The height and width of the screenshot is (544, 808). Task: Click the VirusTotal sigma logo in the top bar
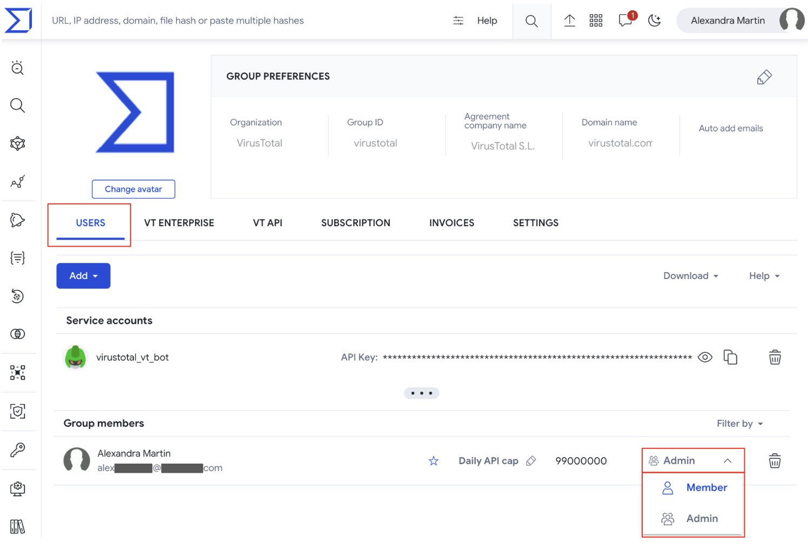coord(18,21)
